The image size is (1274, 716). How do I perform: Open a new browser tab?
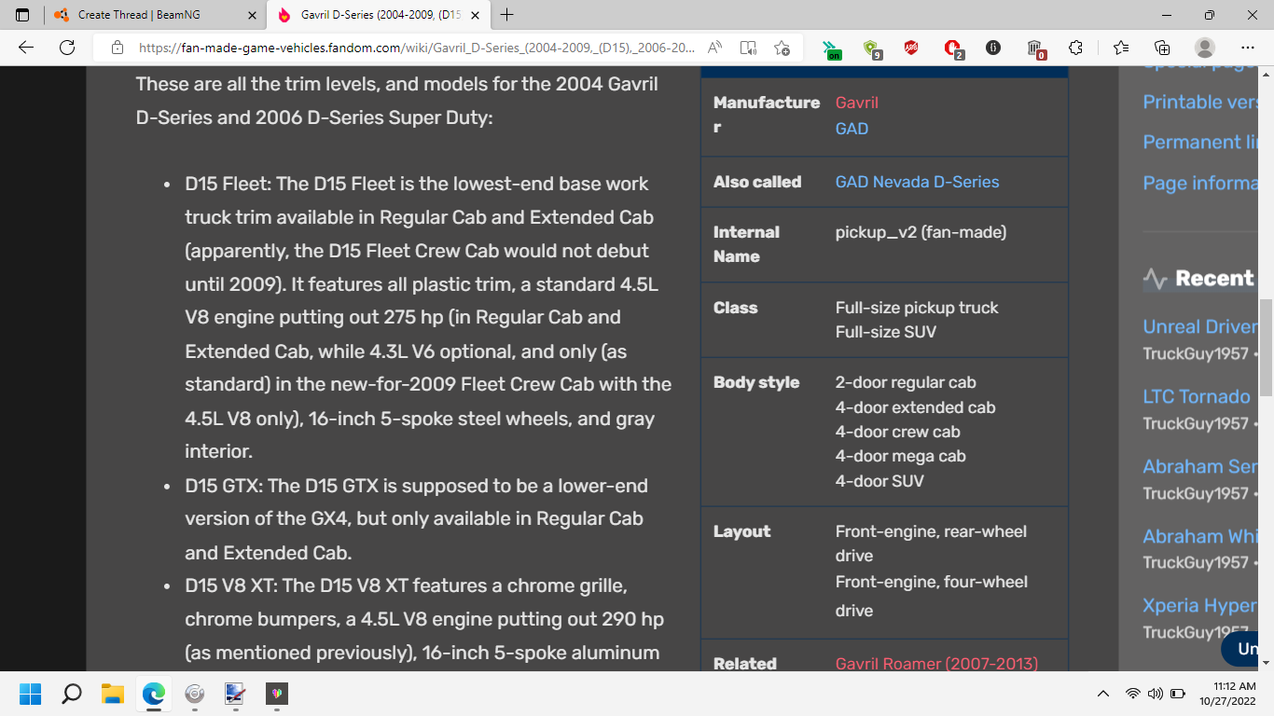(x=506, y=15)
